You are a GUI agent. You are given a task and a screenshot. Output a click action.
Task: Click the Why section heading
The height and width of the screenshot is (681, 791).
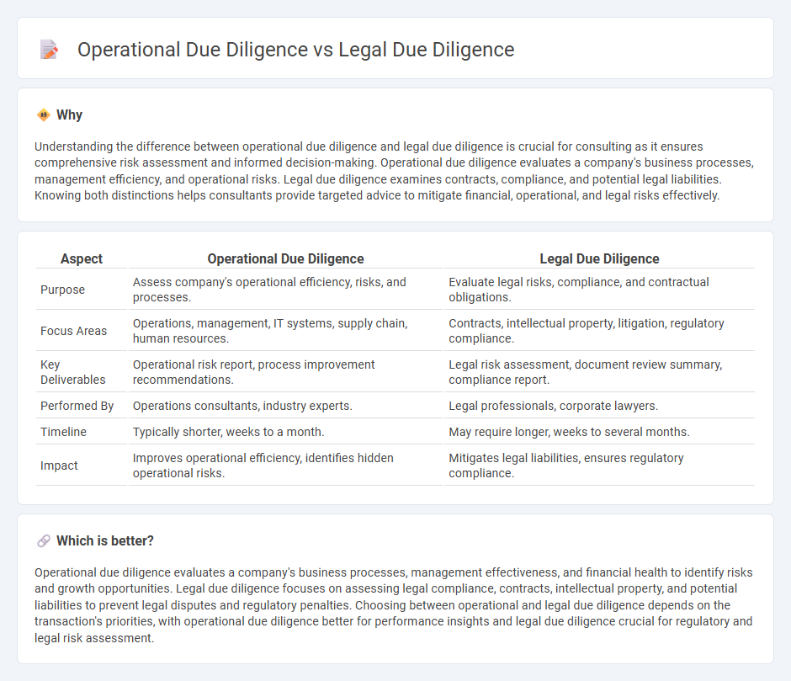(69, 115)
